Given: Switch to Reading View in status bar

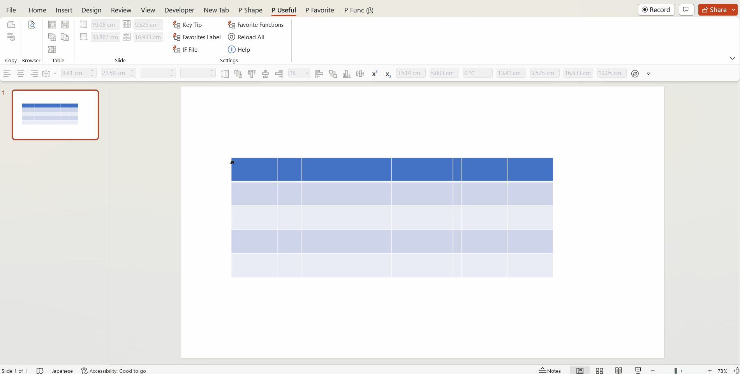Looking at the screenshot, I should coord(618,370).
